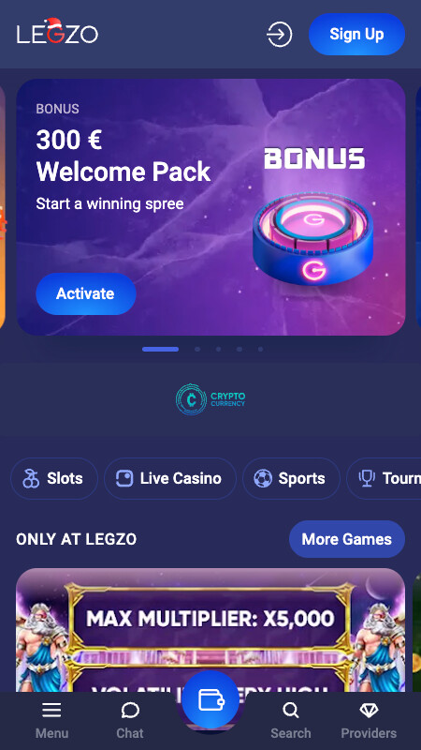Tap the Search magnifier icon
Image resolution: width=421 pixels, height=750 pixels.
[x=290, y=710]
